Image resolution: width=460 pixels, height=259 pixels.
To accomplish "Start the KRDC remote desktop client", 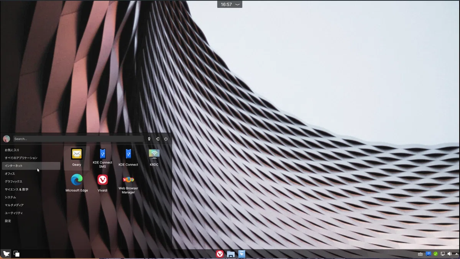I will coord(154,157).
